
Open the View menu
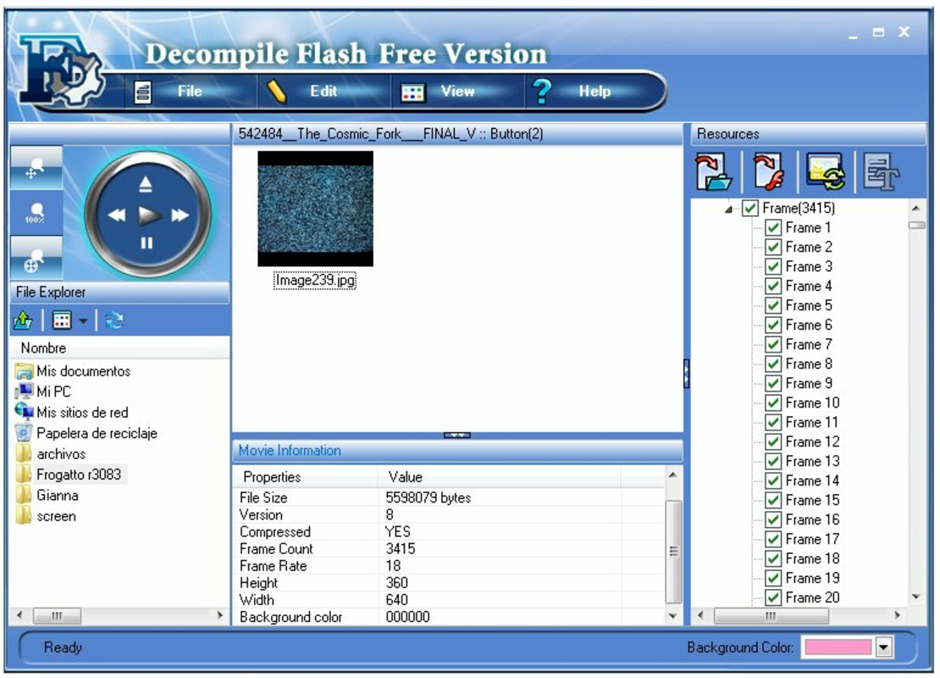point(457,92)
